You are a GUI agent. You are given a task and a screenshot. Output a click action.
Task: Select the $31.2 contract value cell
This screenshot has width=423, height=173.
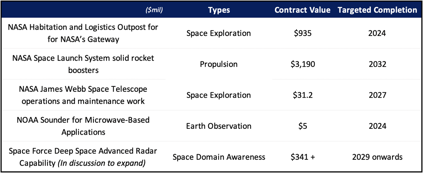(302, 95)
